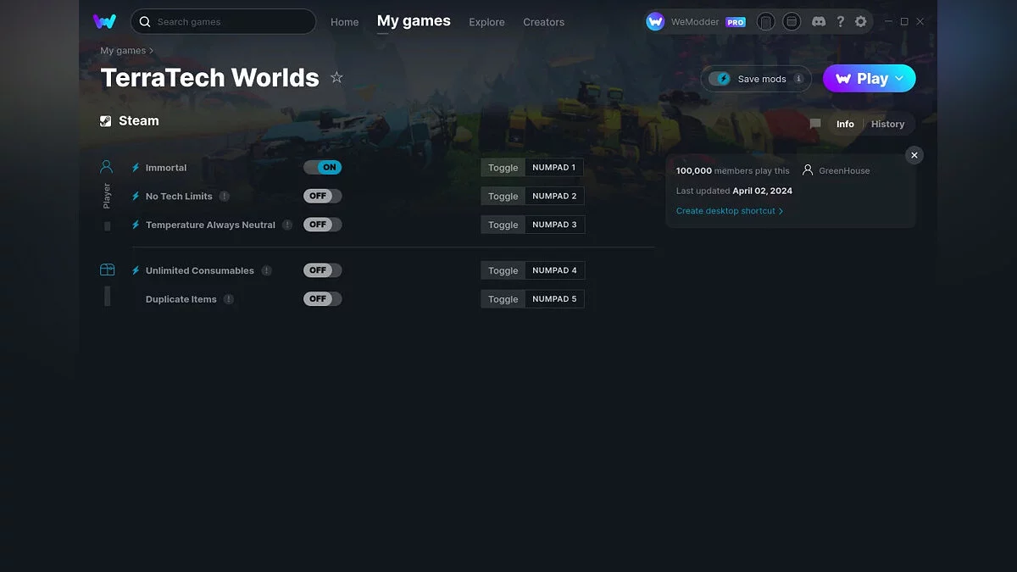Switch to the History tab
Screen dimensions: 1017x572
tap(887, 124)
